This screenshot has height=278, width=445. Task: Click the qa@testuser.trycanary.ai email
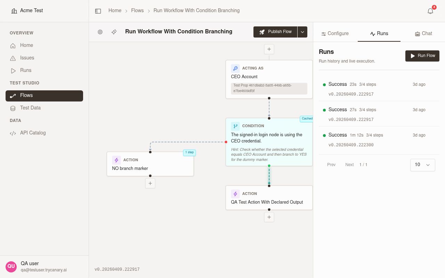pyautogui.click(x=44, y=270)
